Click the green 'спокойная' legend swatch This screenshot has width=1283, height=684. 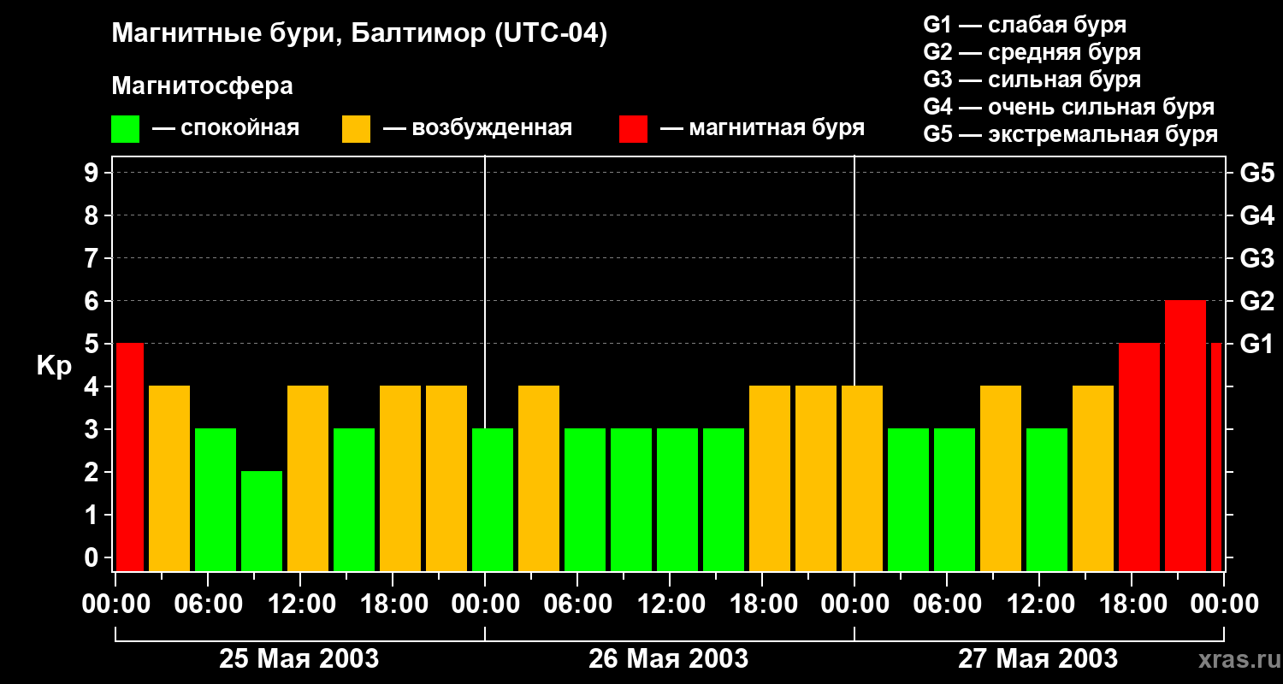click(125, 129)
